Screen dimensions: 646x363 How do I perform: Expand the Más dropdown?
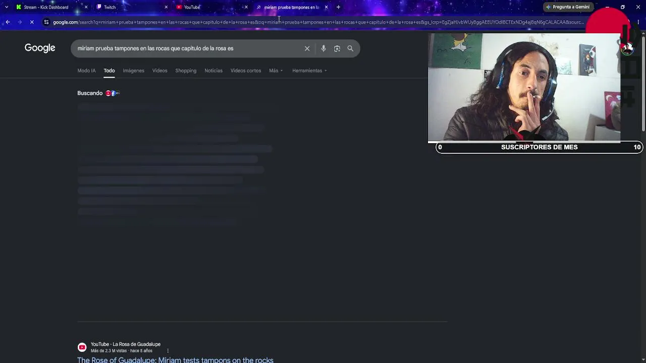pyautogui.click(x=276, y=71)
